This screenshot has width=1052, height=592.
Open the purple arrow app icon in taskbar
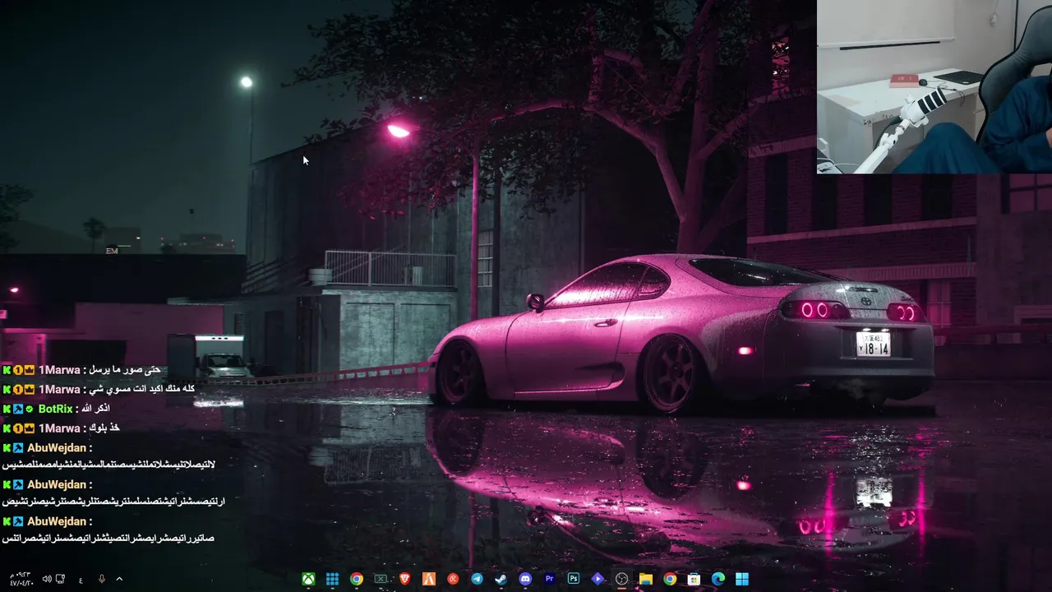coord(598,579)
